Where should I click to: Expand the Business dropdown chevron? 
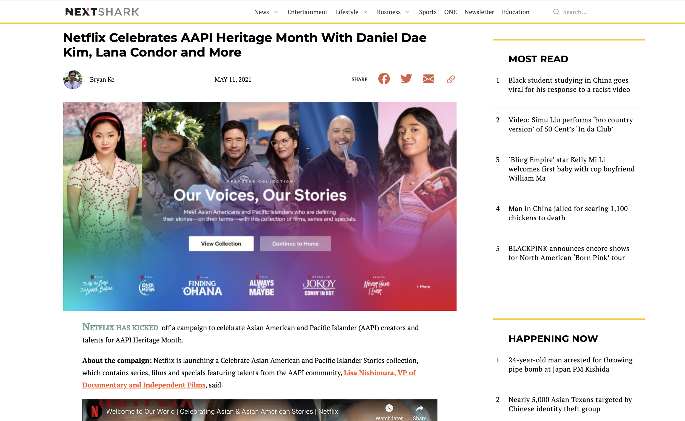tap(408, 12)
